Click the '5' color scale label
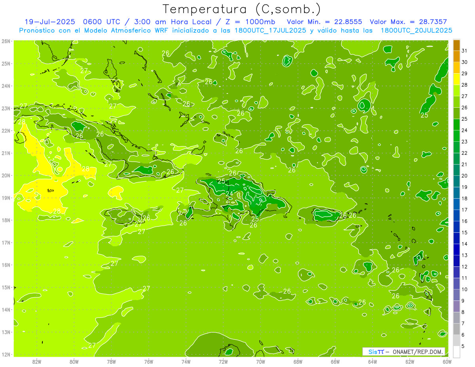 (463, 346)
